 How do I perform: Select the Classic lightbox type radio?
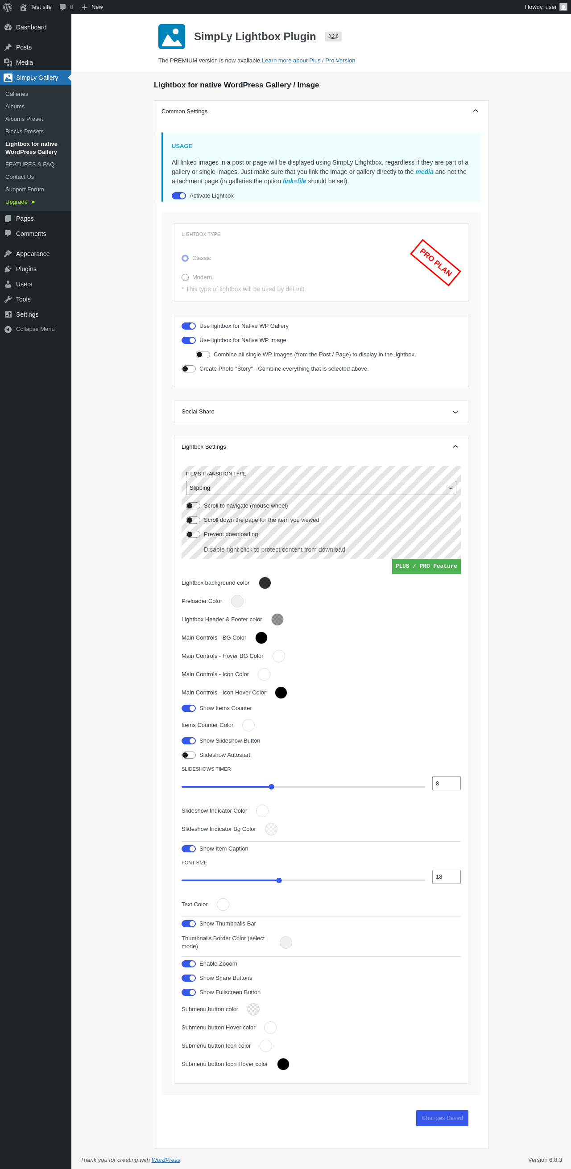[185, 258]
